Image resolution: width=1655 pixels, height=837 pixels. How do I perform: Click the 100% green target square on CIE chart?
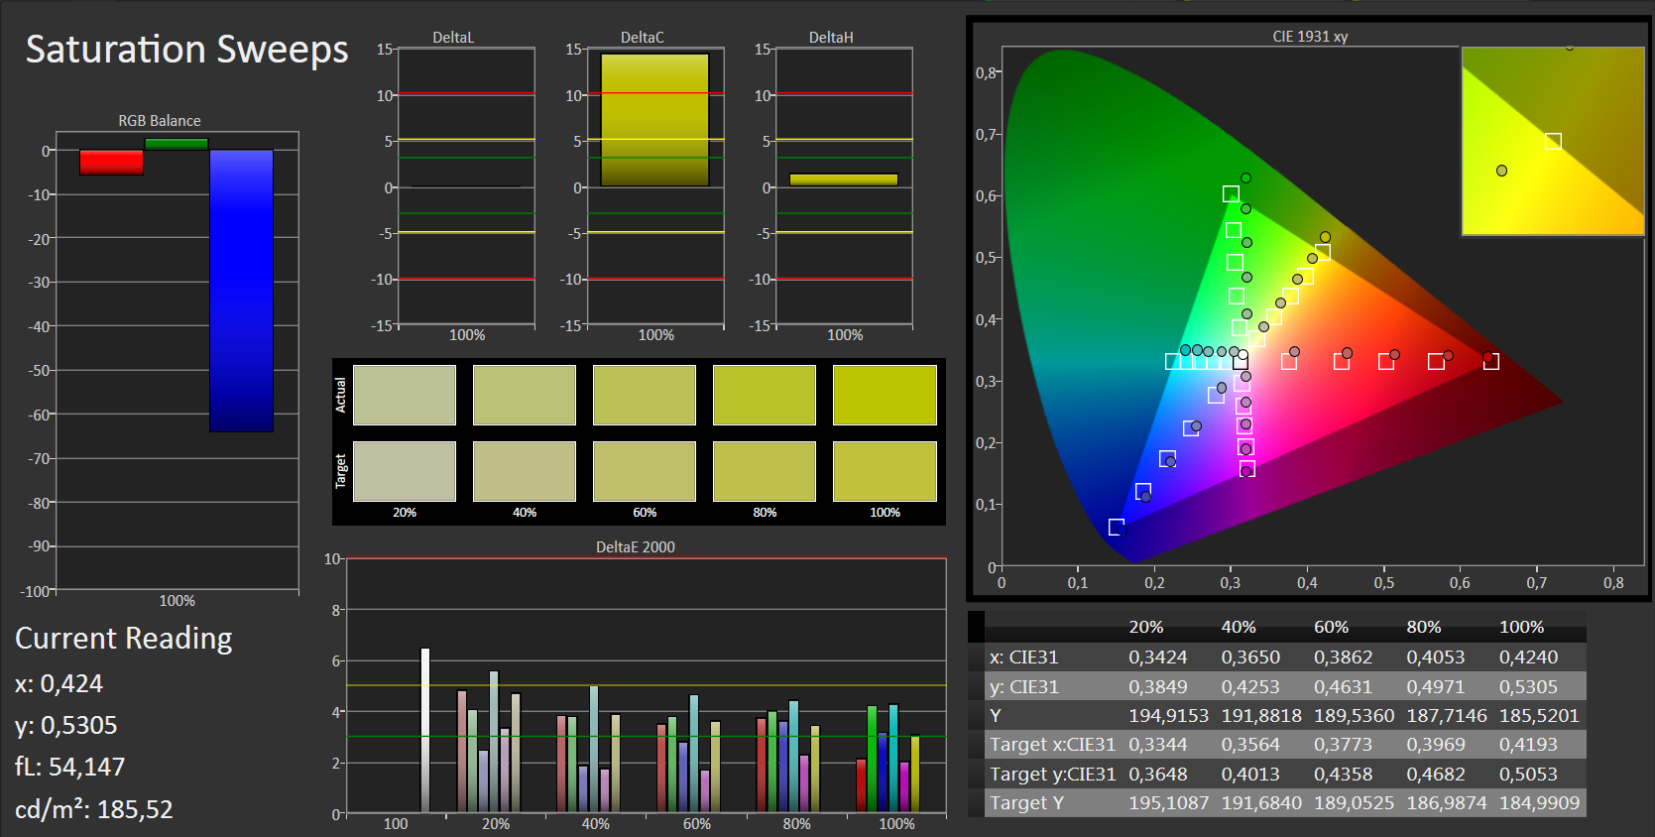pos(1231,194)
